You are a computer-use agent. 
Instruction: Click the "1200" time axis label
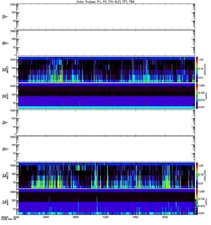pyautogui.click(x=106, y=217)
